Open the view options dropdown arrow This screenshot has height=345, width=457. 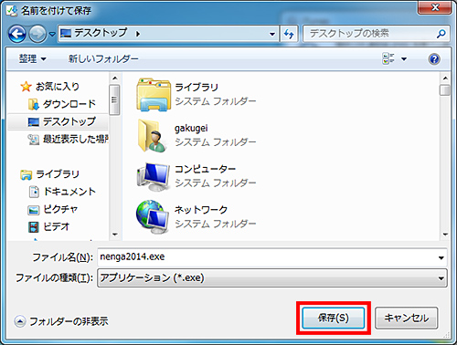[404, 58]
